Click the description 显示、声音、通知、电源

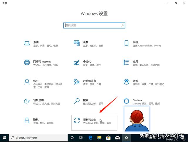tap(46, 45)
